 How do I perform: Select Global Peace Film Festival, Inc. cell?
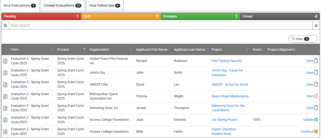[x=109, y=61]
